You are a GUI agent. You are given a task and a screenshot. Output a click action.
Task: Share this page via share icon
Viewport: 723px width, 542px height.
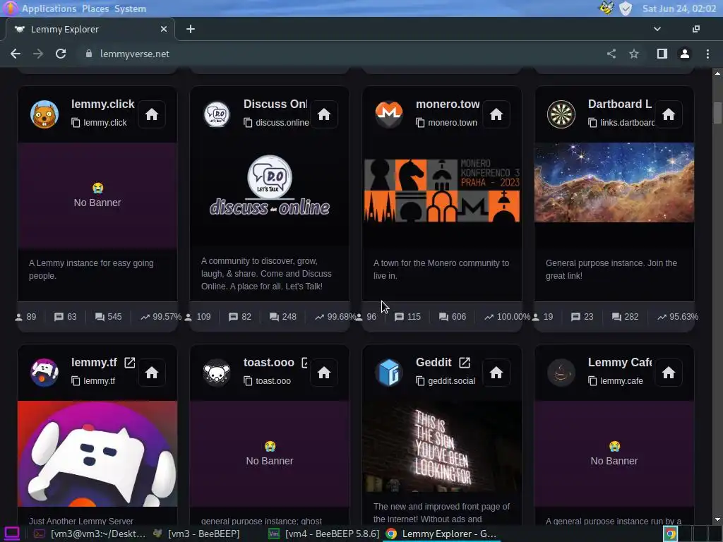click(611, 54)
